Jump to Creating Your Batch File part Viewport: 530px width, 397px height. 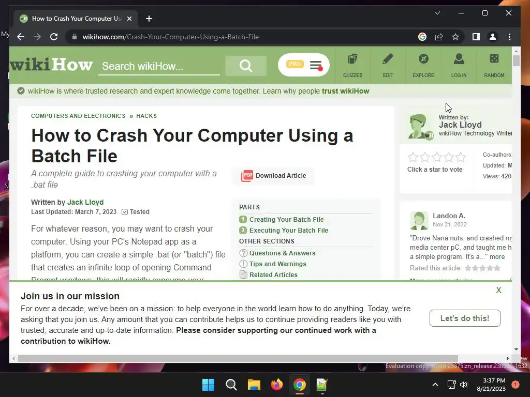(286, 219)
